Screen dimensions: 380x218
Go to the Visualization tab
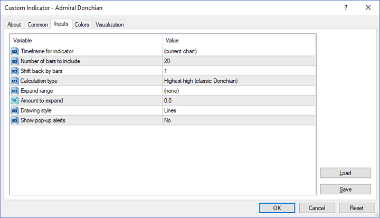[x=110, y=24]
